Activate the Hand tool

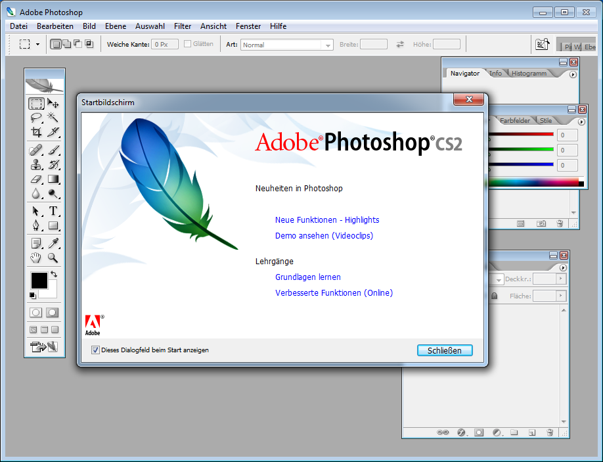pos(36,258)
